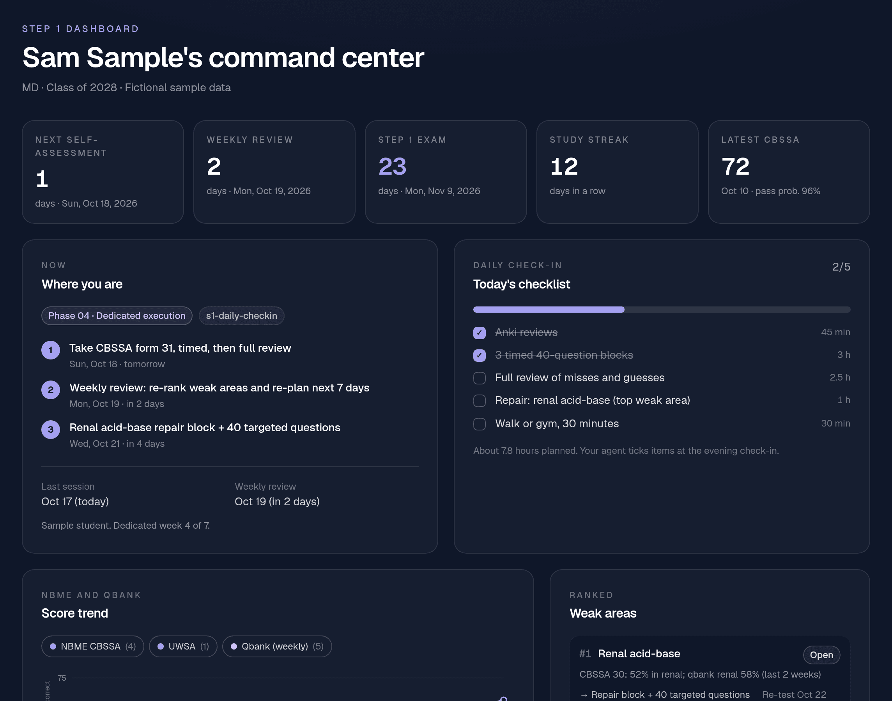Screen dimensions: 892x701
Task: Click the 'STEP 1 DASHBOARD' label
Action: (80, 29)
